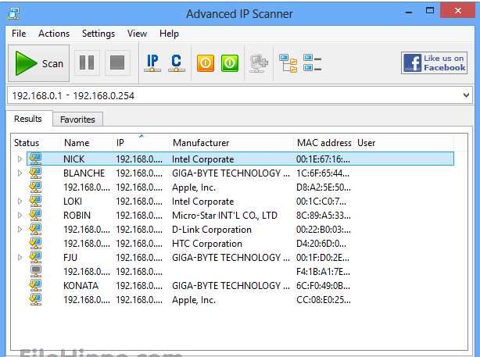
Task: Expand the D-Link Corporation device row
Action: click(x=20, y=230)
